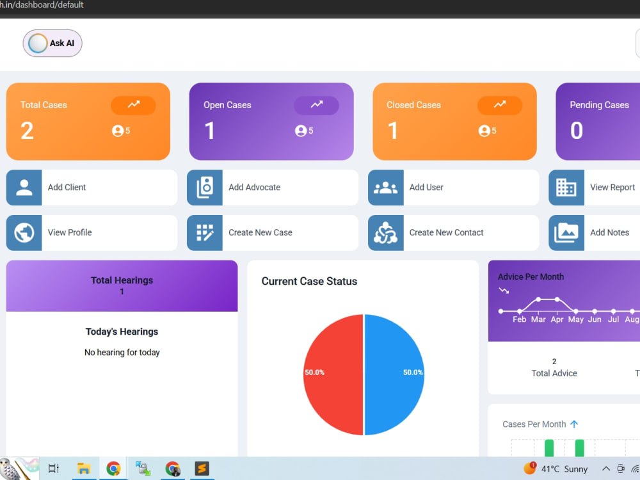The height and width of the screenshot is (480, 640).
Task: Click the Create New Case grid-pencil icon
Action: (205, 233)
